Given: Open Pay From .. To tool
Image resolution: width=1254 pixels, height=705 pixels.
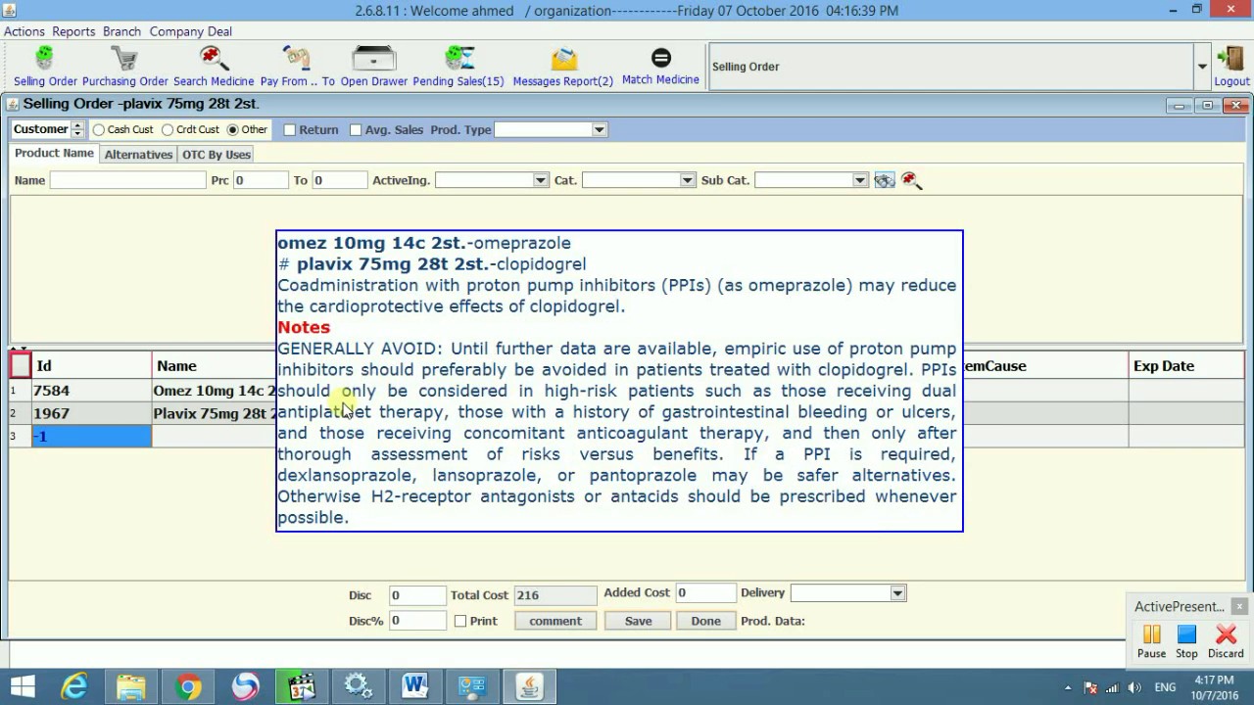Looking at the screenshot, I should pyautogui.click(x=297, y=67).
